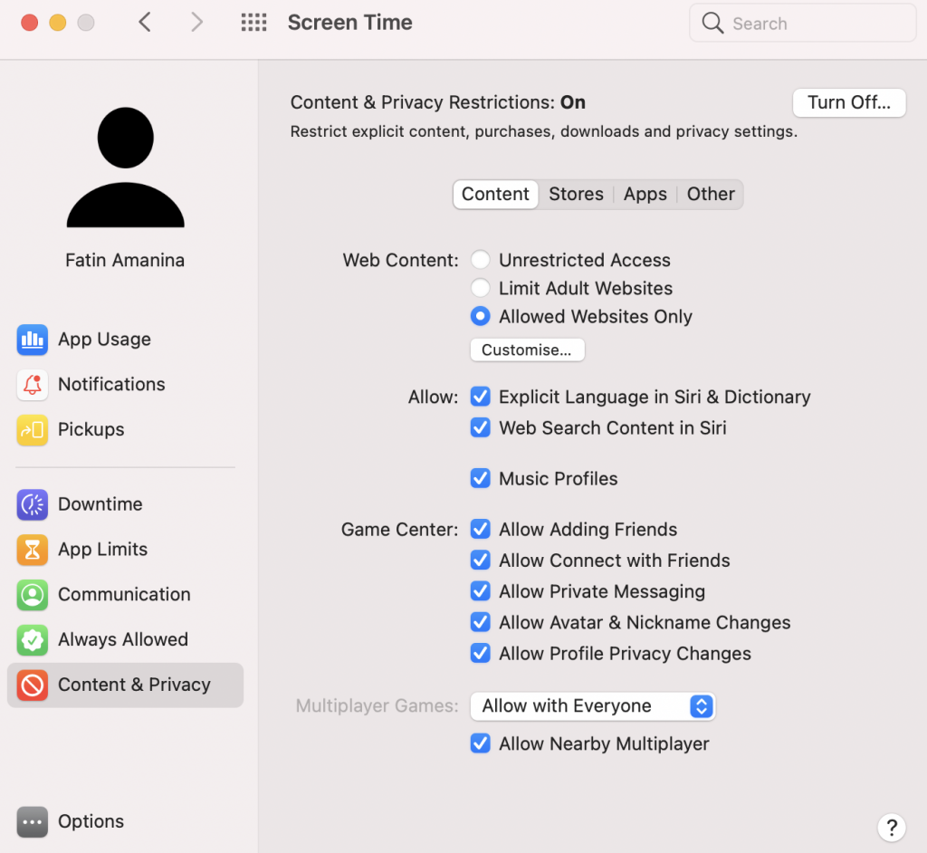
Task: Open Communication in the sidebar
Action: 125,595
